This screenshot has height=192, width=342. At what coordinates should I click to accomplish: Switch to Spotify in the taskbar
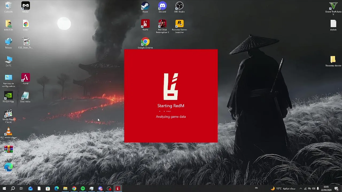[83, 189]
